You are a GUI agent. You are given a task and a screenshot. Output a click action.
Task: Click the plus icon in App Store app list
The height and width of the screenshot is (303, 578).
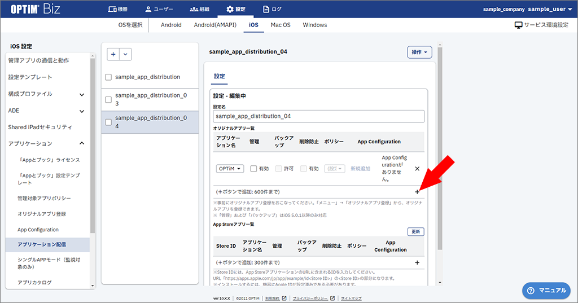click(x=417, y=262)
